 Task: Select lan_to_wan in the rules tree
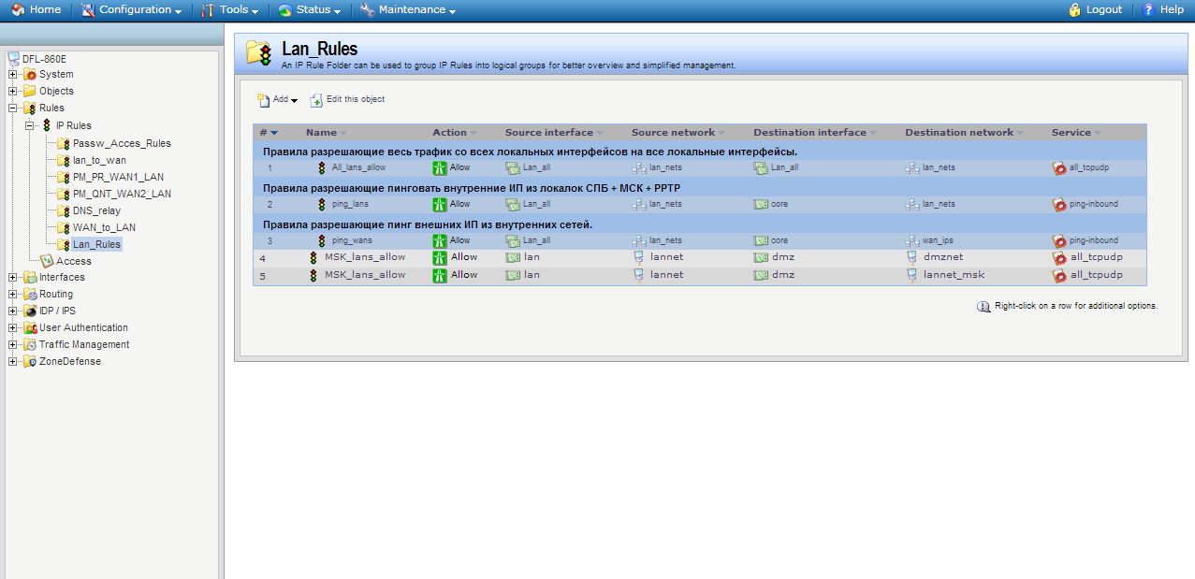(x=99, y=160)
